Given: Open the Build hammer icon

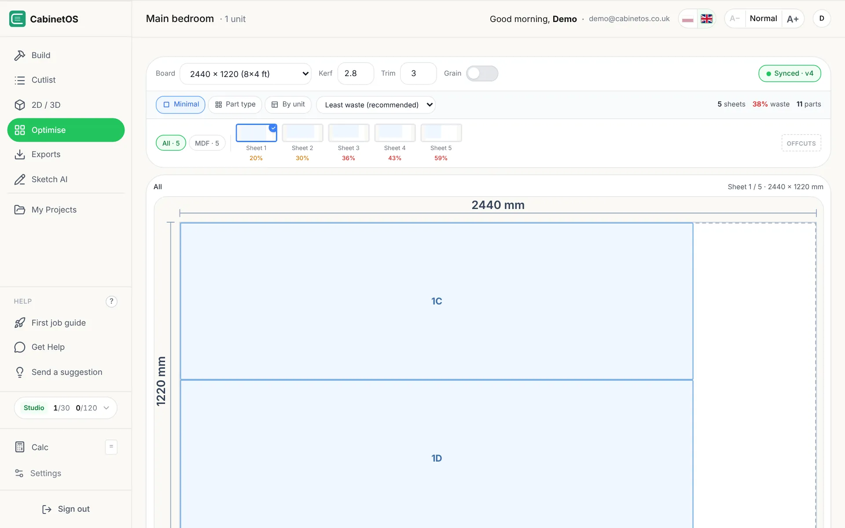Looking at the screenshot, I should [x=20, y=55].
